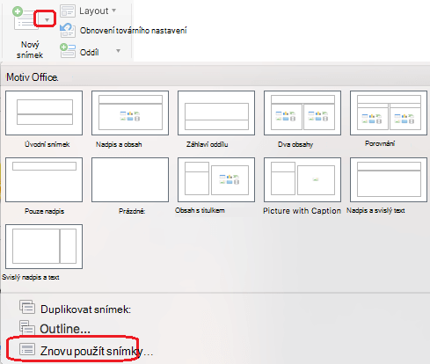Expand the Oddíl dropdown arrow
Image resolution: width=430 pixels, height=364 pixels.
118,51
